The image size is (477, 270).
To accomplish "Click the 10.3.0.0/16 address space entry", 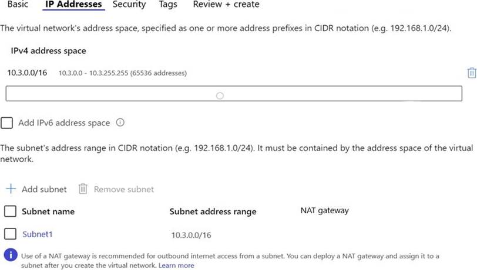I will coord(27,73).
